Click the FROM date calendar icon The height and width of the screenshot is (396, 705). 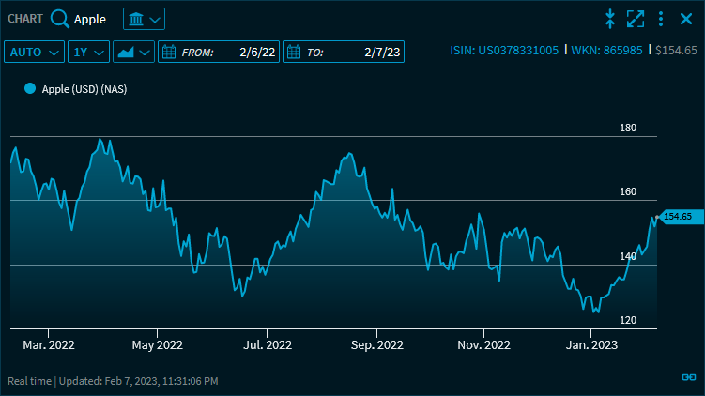(169, 52)
